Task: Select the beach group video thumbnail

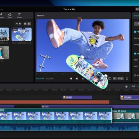Action: 5,34
